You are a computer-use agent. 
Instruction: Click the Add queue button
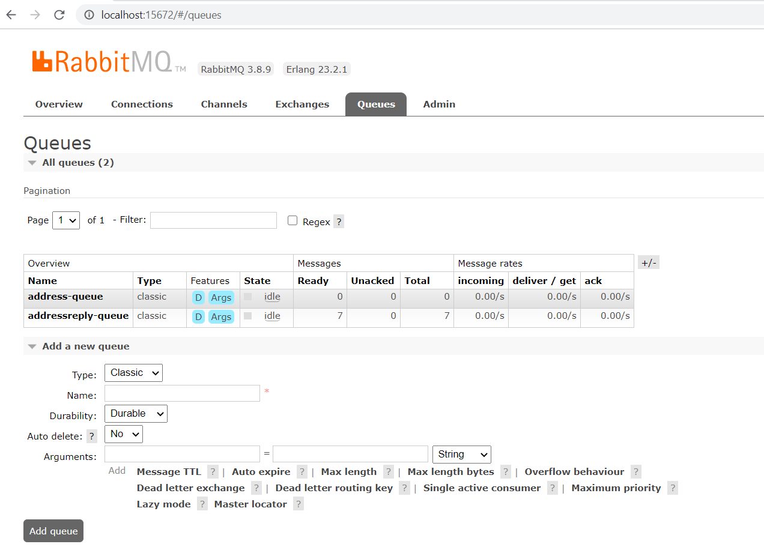coord(53,531)
